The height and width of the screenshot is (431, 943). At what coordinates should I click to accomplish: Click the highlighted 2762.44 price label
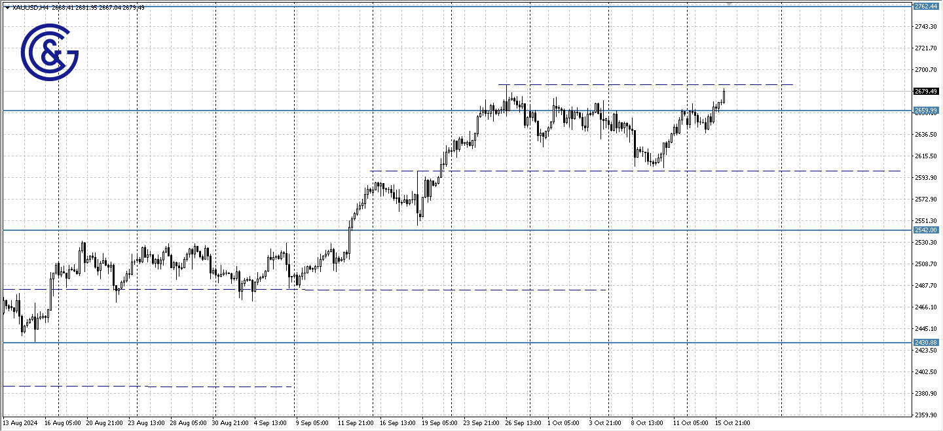pos(927,5)
